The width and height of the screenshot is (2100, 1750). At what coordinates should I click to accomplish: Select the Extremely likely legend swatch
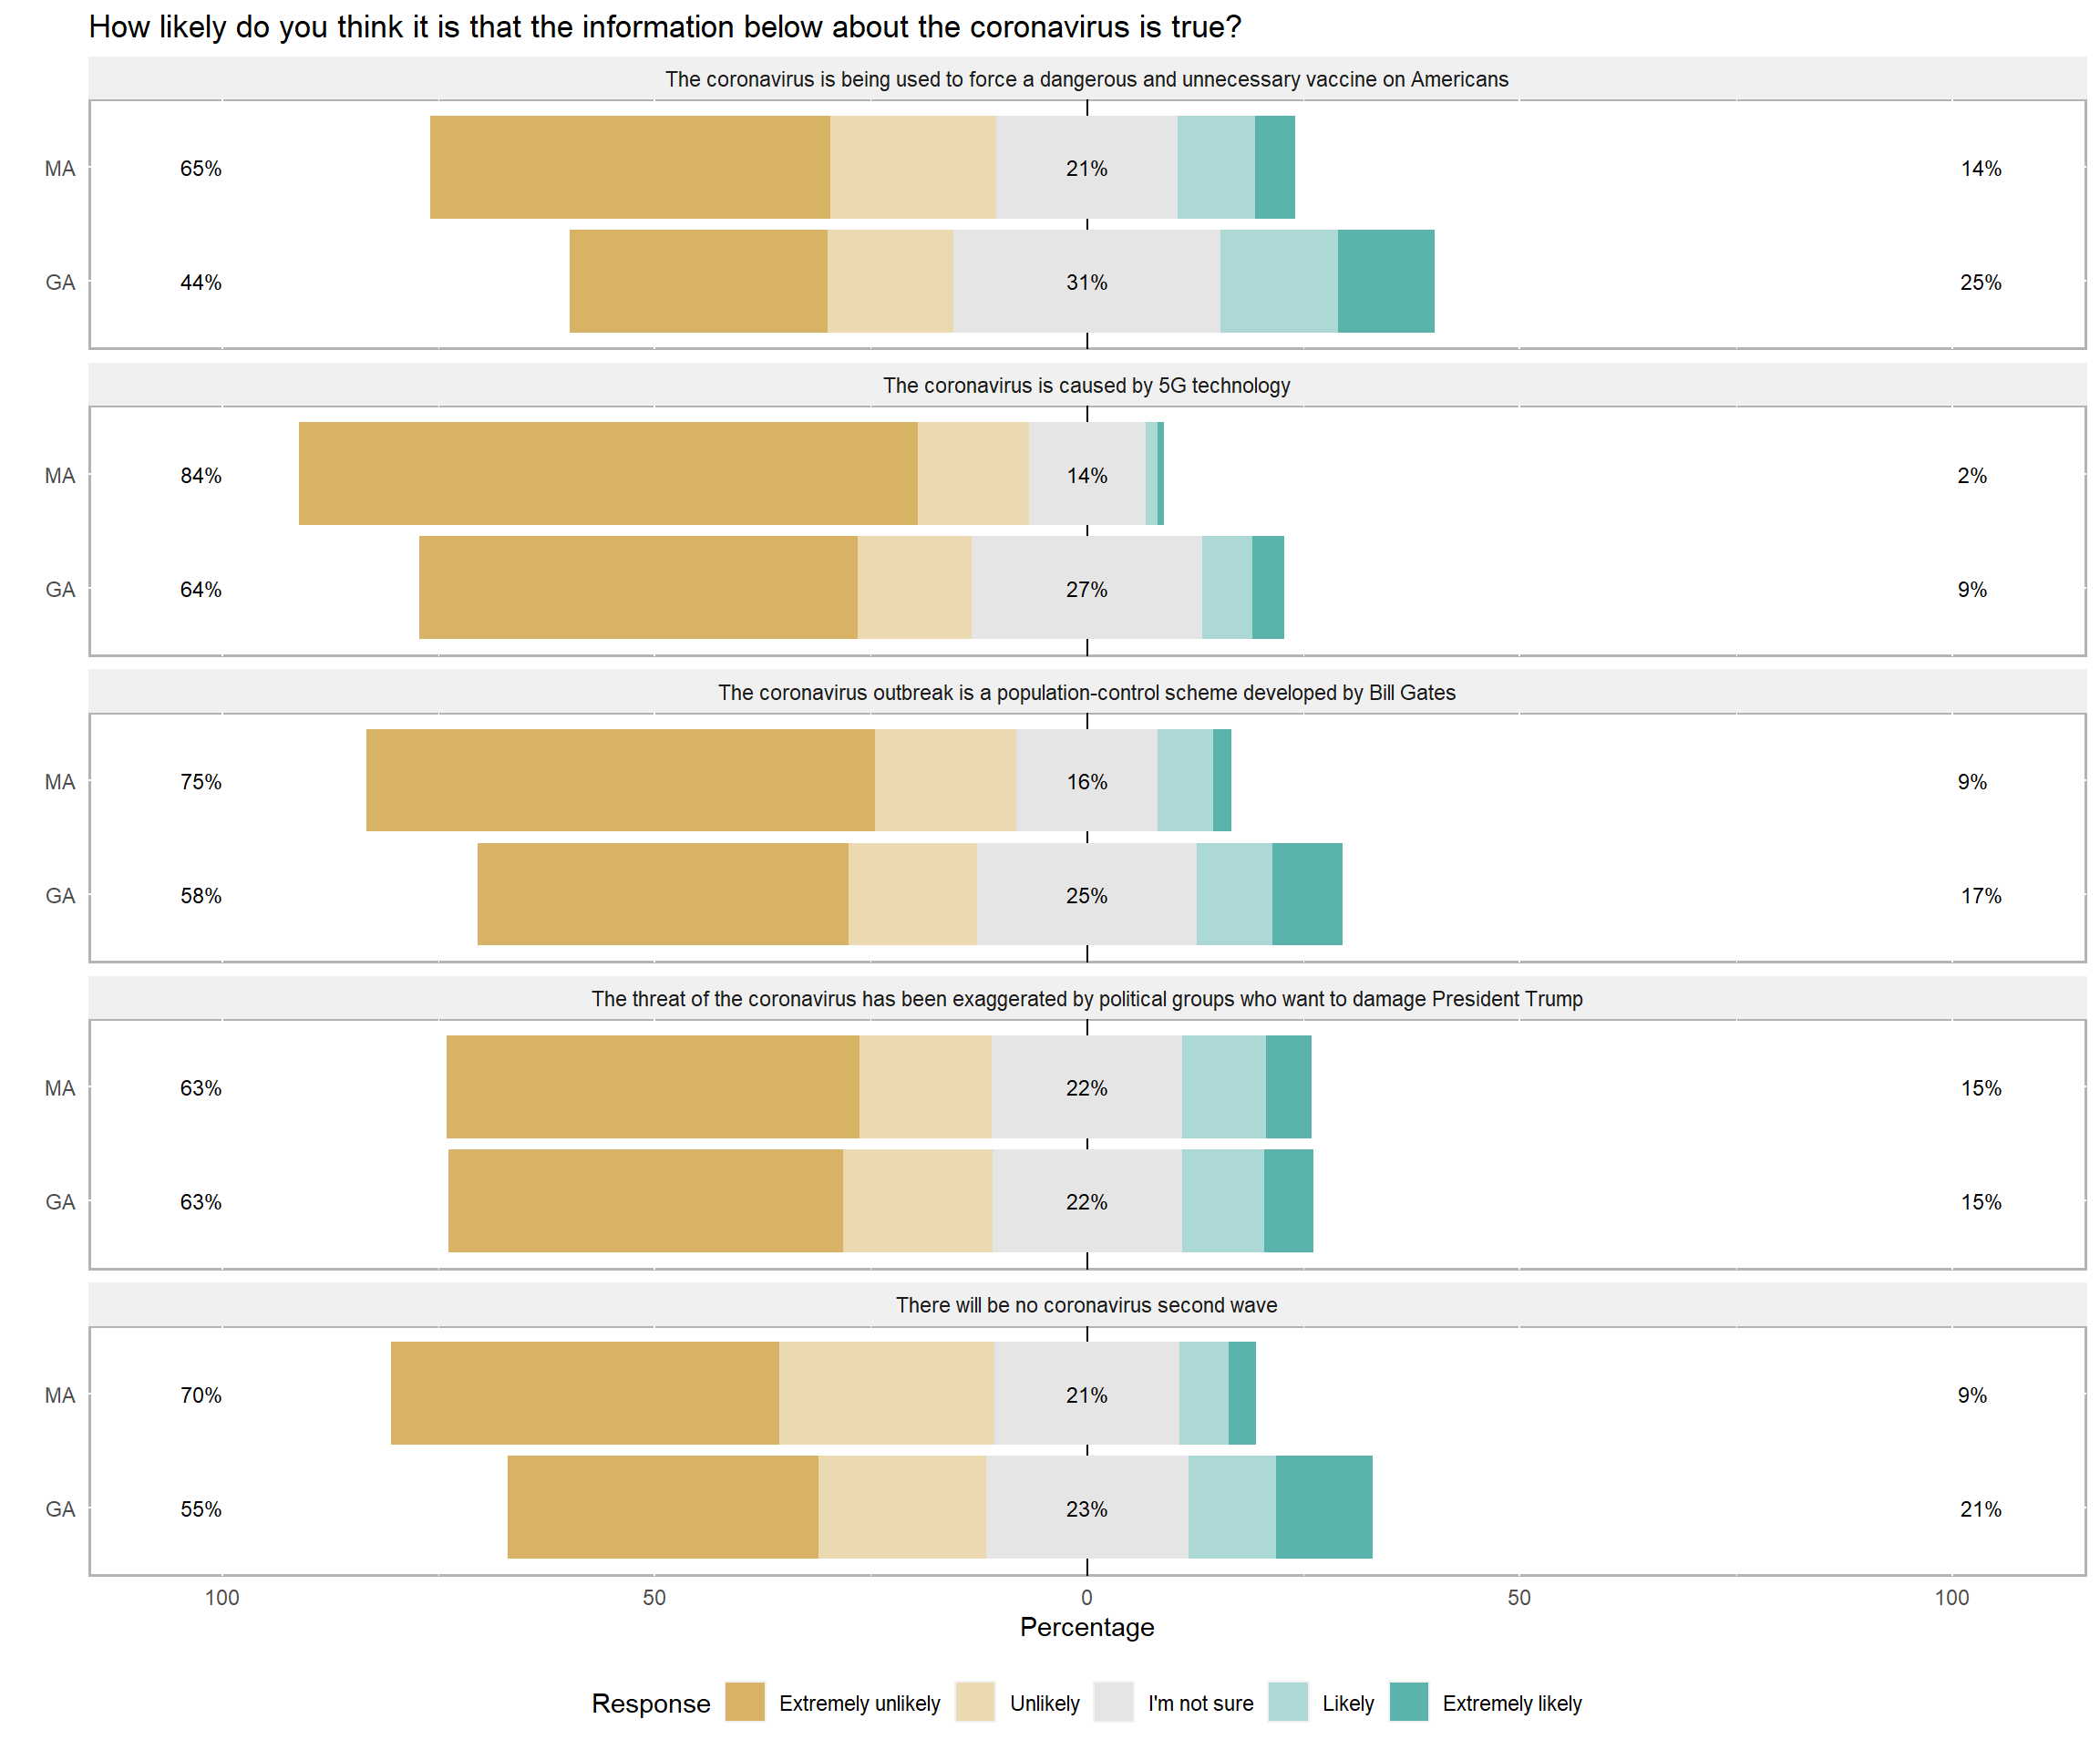pos(1408,1702)
